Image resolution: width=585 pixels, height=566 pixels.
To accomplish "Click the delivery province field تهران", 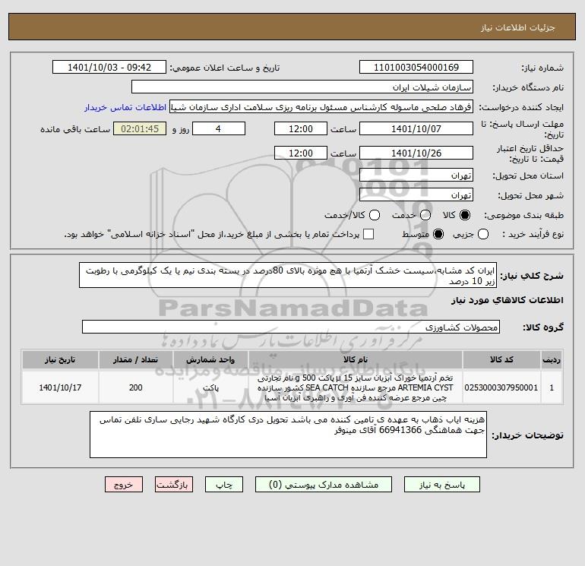I will pos(416,175).
